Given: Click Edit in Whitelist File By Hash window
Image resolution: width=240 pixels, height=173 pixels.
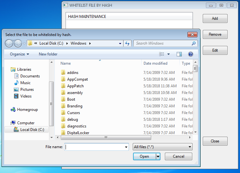Looking at the screenshot, I should coord(215,50).
